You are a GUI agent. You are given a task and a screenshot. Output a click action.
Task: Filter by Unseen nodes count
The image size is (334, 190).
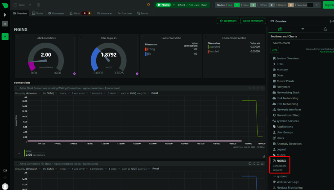[290, 5]
